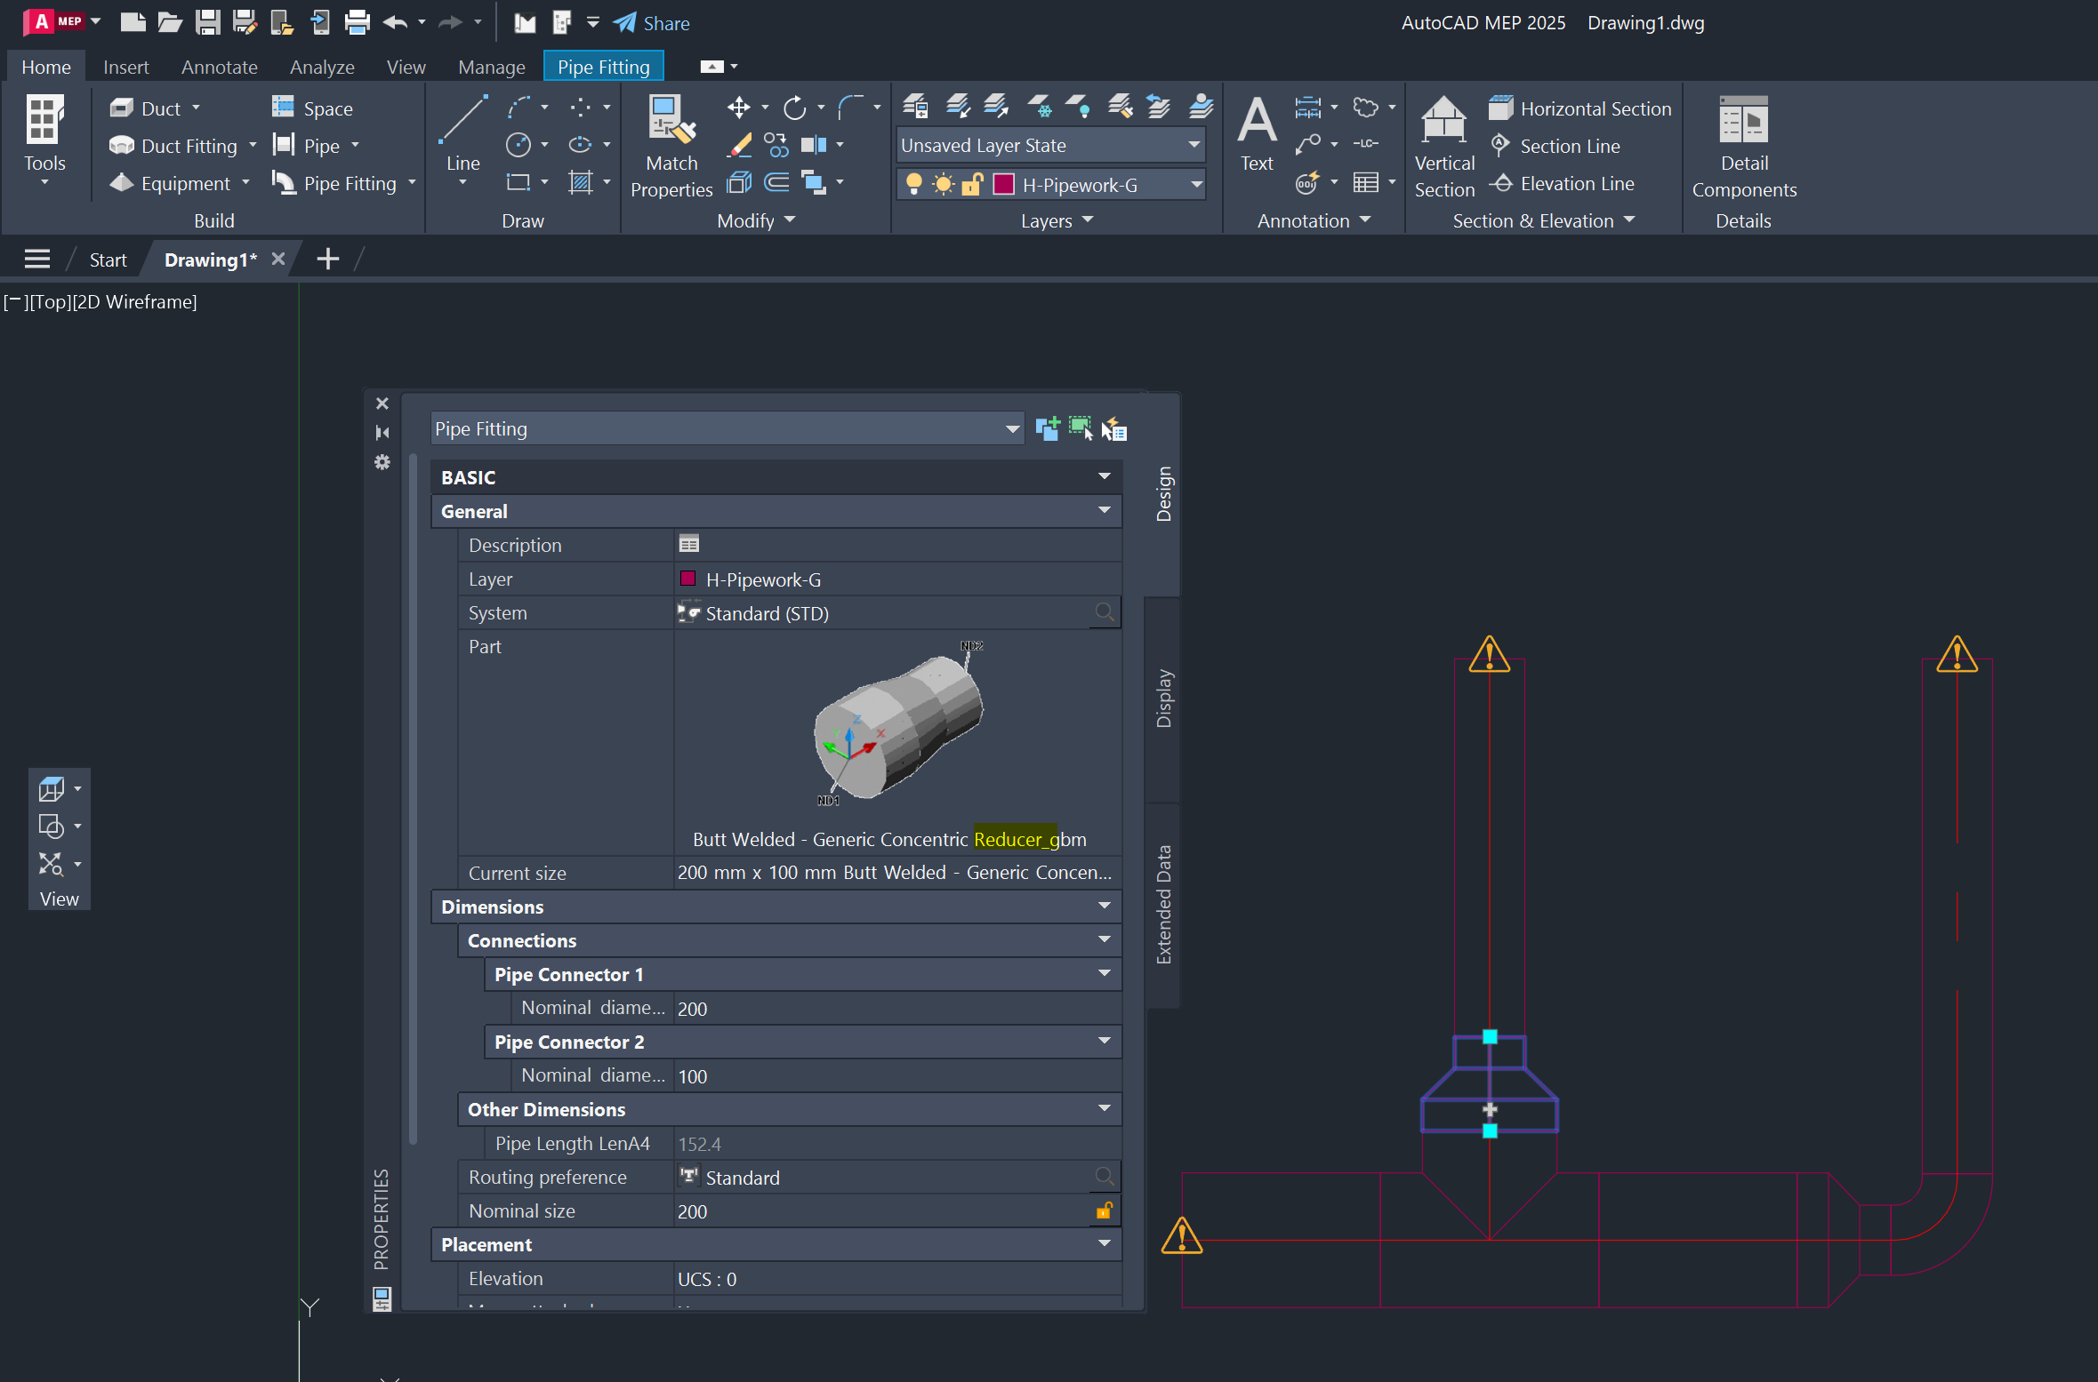Click the H-Pipework-G layer color swatch
Viewport: 2098px width, 1382px height.
1003,184
